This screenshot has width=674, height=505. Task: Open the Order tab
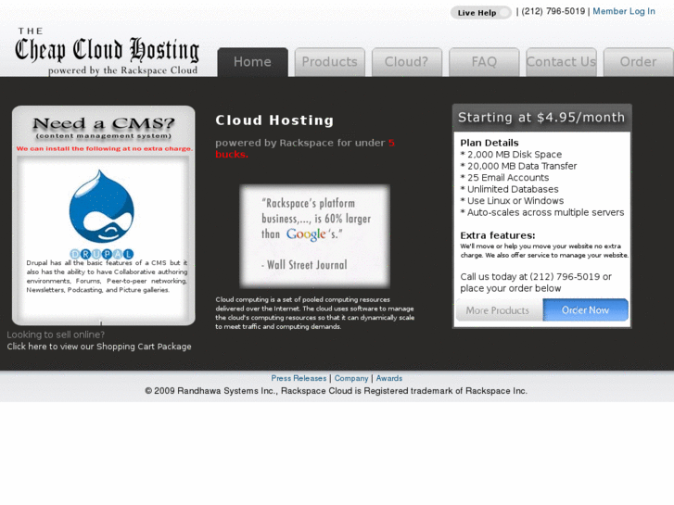coord(639,62)
